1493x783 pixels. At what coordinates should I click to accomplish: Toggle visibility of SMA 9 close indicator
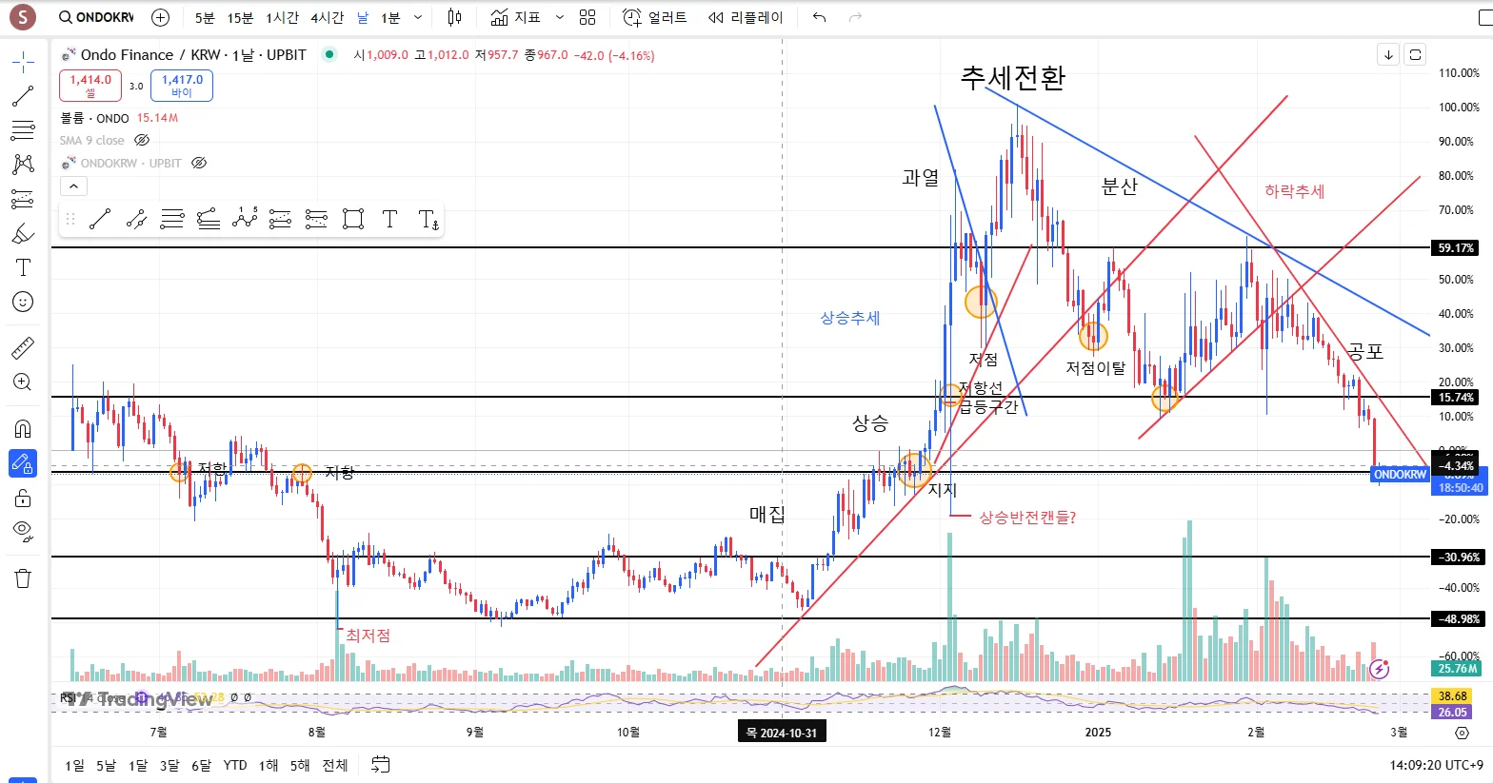142,140
